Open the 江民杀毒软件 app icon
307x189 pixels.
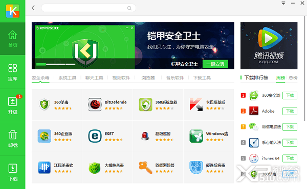[x=44, y=168]
